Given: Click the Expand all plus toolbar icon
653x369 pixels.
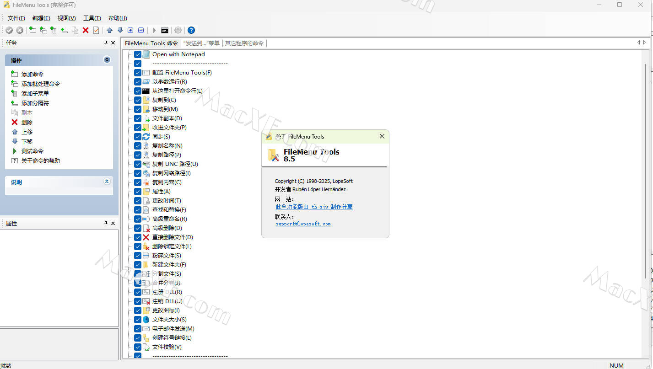Looking at the screenshot, I should click(130, 30).
